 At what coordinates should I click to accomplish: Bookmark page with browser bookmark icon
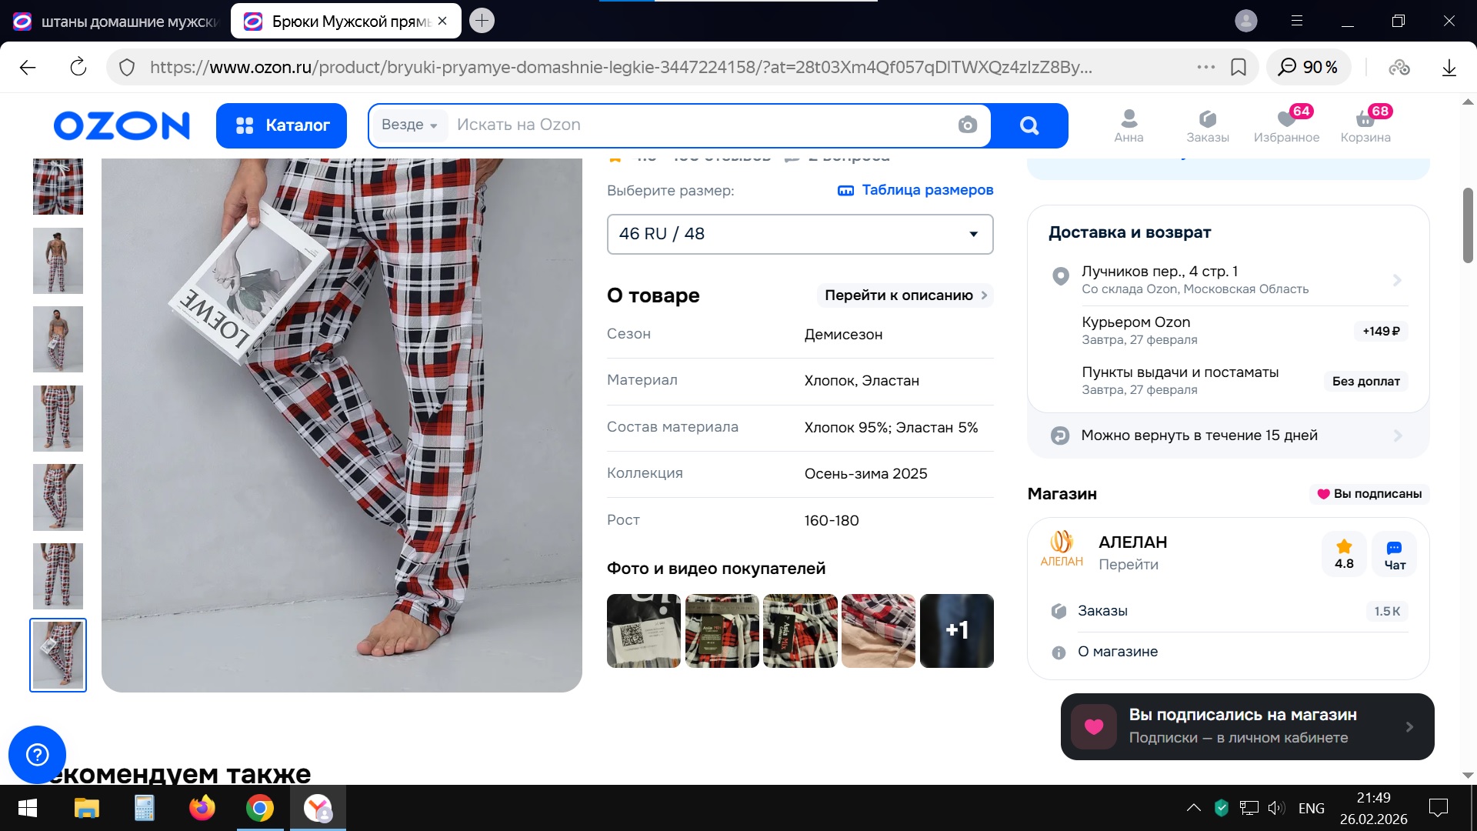(x=1239, y=67)
